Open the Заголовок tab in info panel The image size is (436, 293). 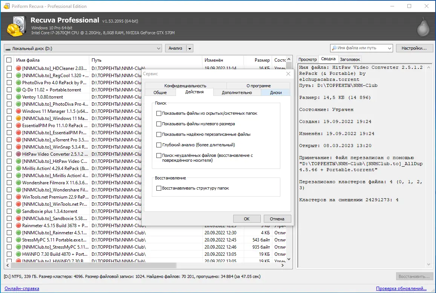coord(350,59)
